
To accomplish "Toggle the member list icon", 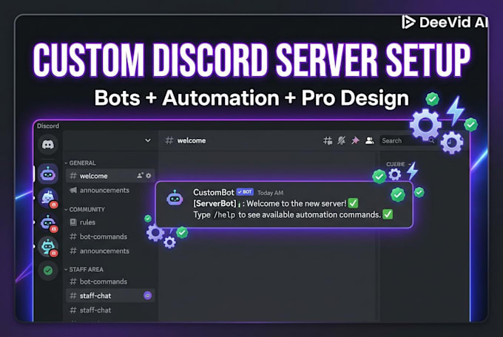I will point(370,140).
